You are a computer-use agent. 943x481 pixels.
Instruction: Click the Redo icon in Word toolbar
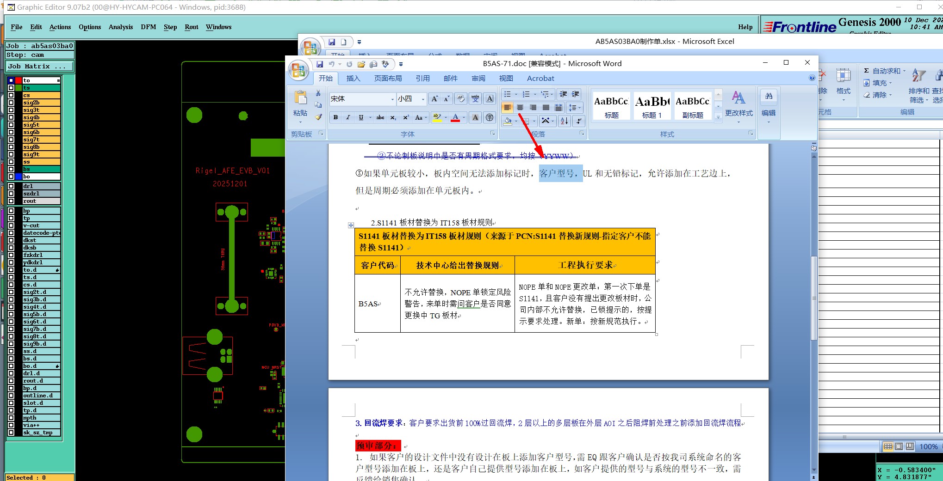(x=349, y=64)
